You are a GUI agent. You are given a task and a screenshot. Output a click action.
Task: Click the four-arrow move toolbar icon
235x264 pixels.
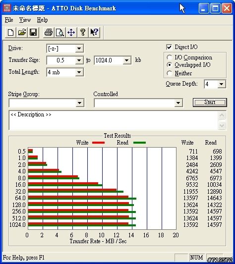71,32
